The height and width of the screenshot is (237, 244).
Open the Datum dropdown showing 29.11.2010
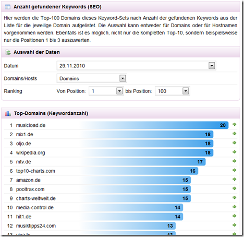[x=137, y=66]
